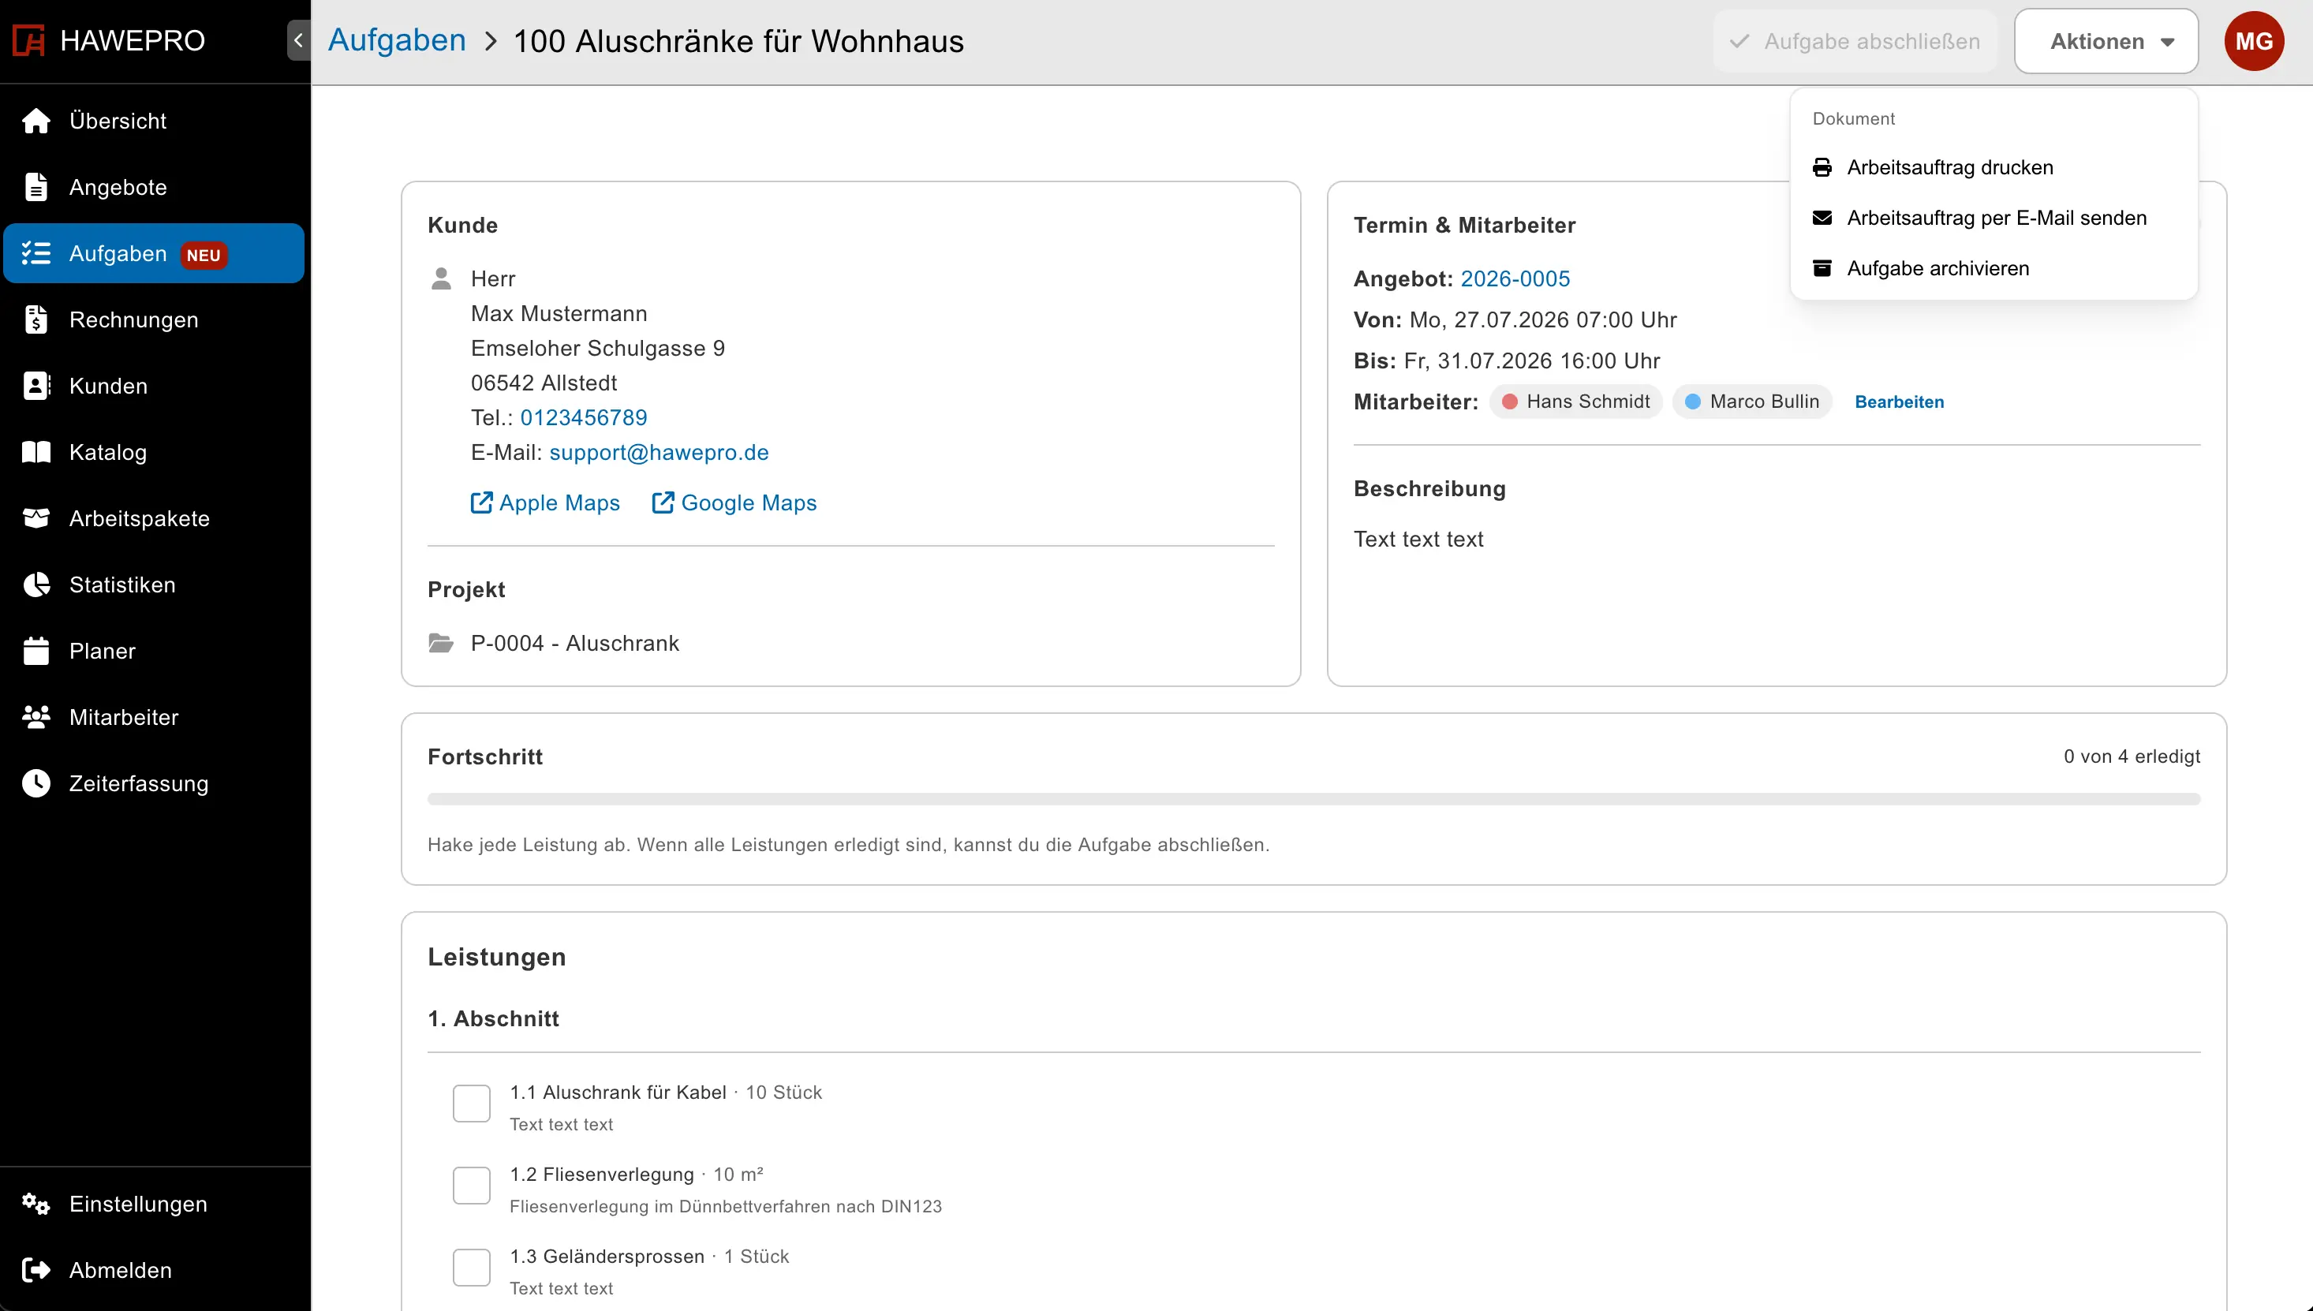Open Übersicht home icon in sidebar

pos(36,121)
